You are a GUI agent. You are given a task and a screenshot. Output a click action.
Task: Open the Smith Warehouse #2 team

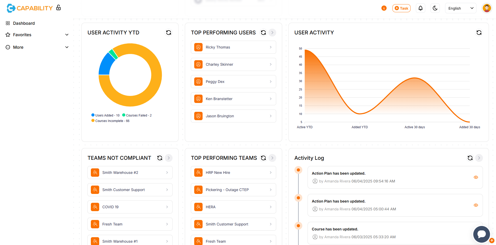pyautogui.click(x=130, y=173)
